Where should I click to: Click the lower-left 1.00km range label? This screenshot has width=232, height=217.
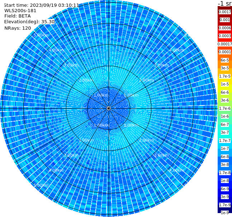(x=101, y=125)
